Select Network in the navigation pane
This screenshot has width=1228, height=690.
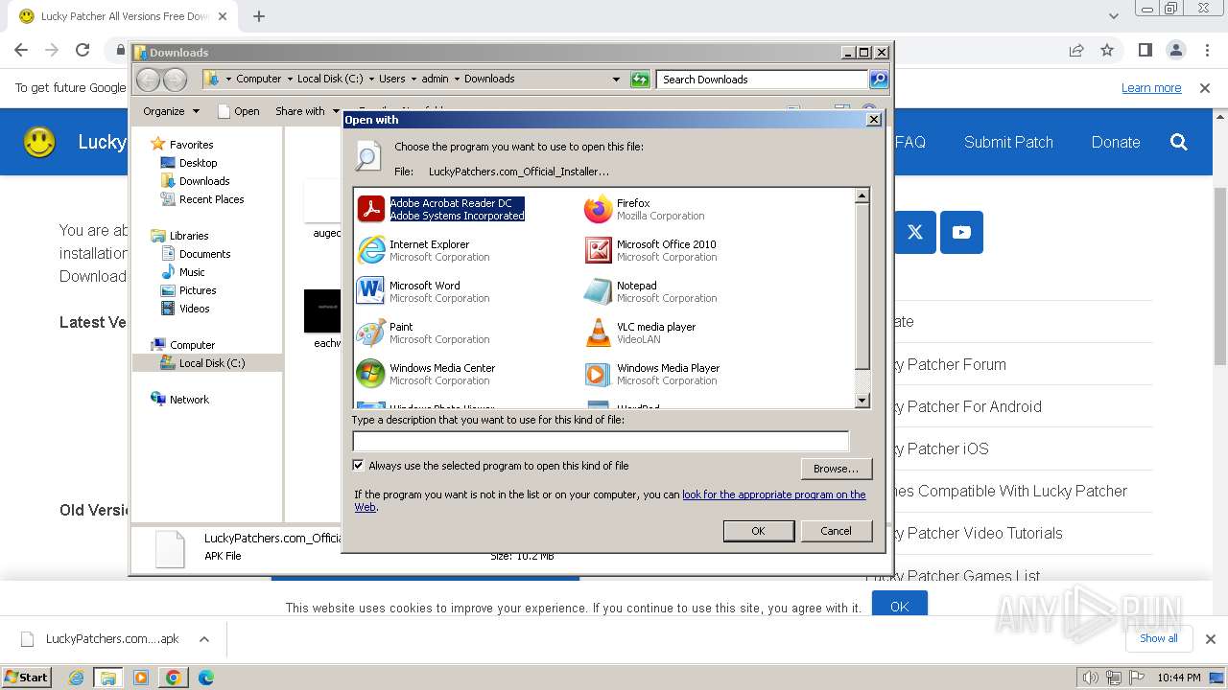189,400
